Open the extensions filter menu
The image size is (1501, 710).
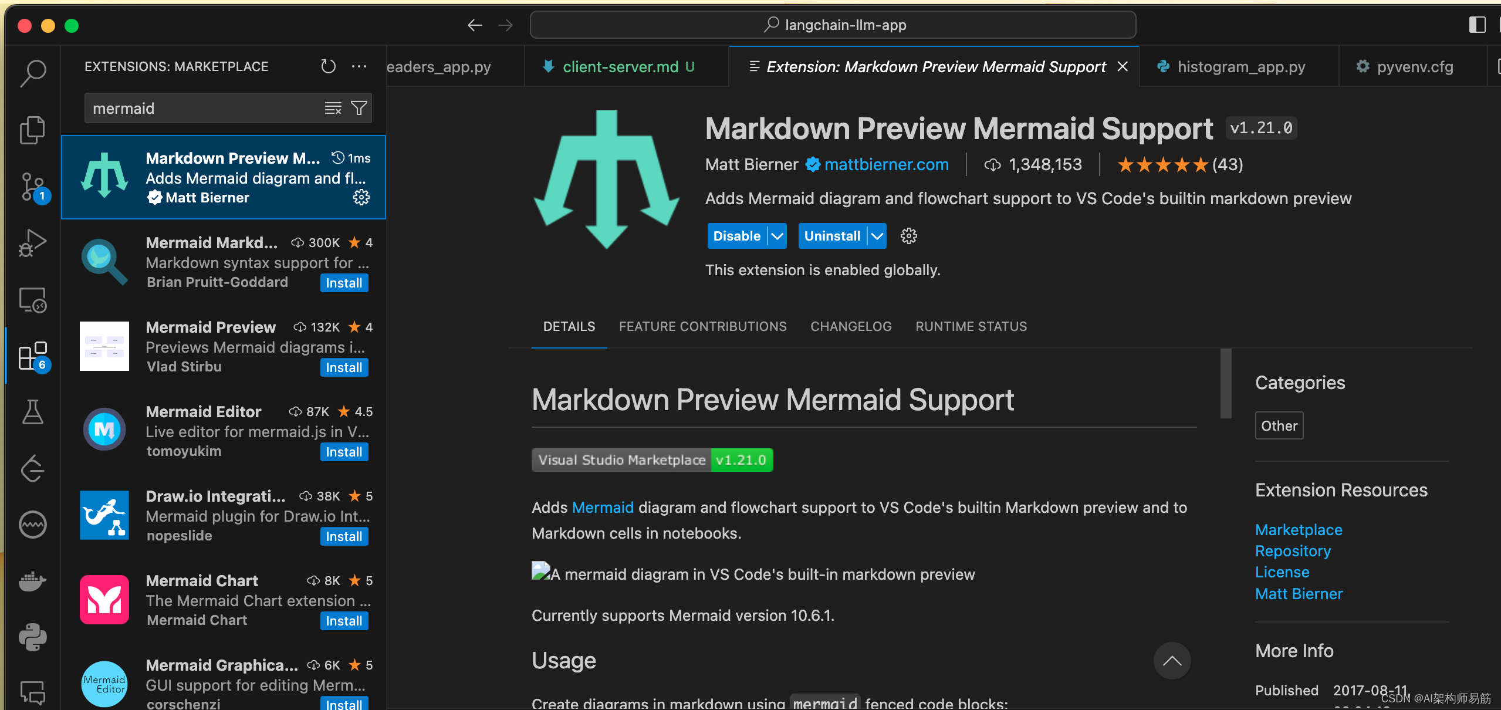359,108
